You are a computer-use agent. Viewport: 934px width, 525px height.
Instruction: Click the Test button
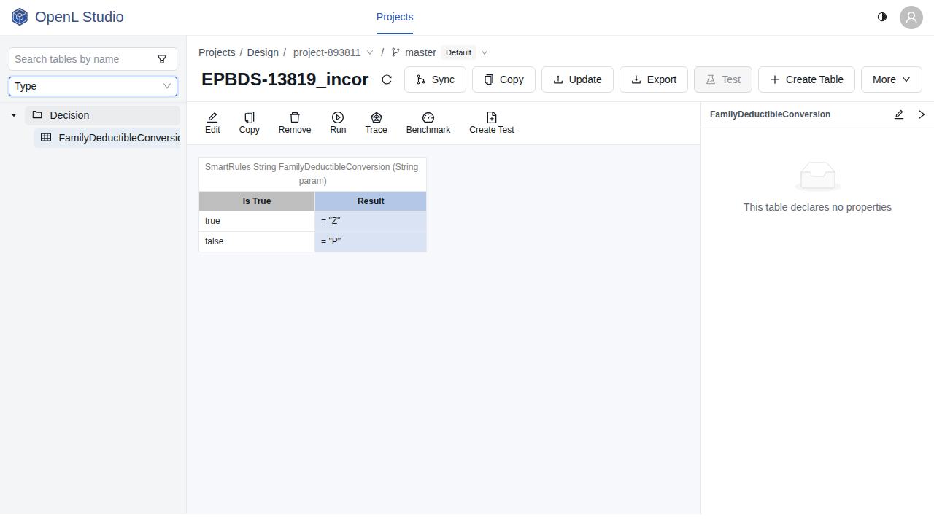723,79
